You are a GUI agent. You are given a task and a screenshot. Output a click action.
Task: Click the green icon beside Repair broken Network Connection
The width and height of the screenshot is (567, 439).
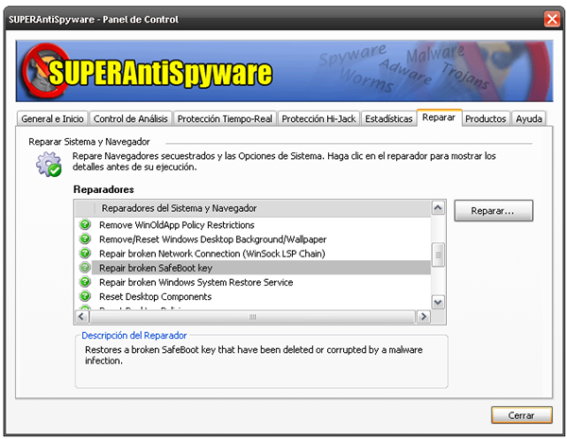point(85,254)
